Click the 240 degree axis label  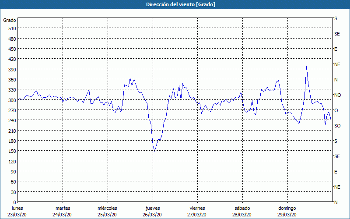pyautogui.click(x=12, y=121)
